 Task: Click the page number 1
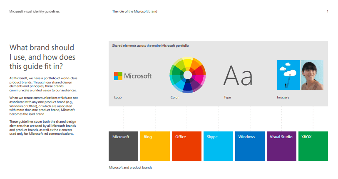(x=328, y=11)
